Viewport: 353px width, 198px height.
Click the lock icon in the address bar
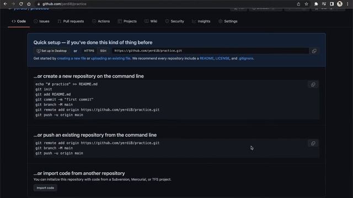pyautogui.click(x=39, y=4)
